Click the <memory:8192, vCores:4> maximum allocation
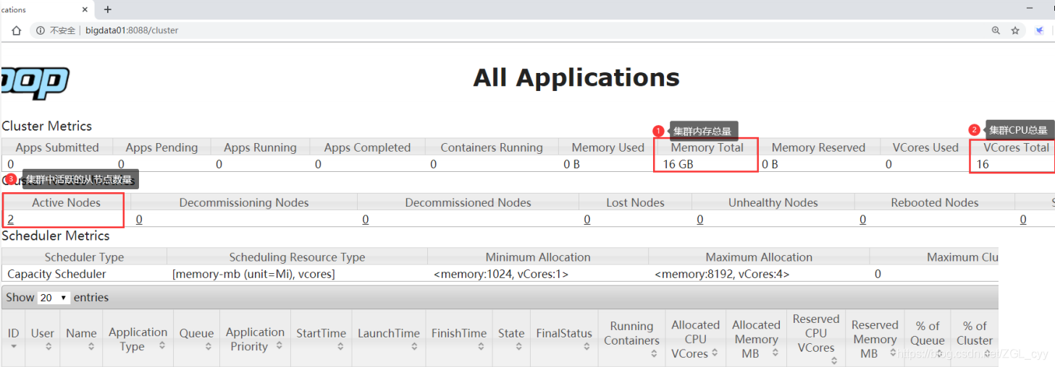This screenshot has width=1055, height=367. tap(722, 275)
